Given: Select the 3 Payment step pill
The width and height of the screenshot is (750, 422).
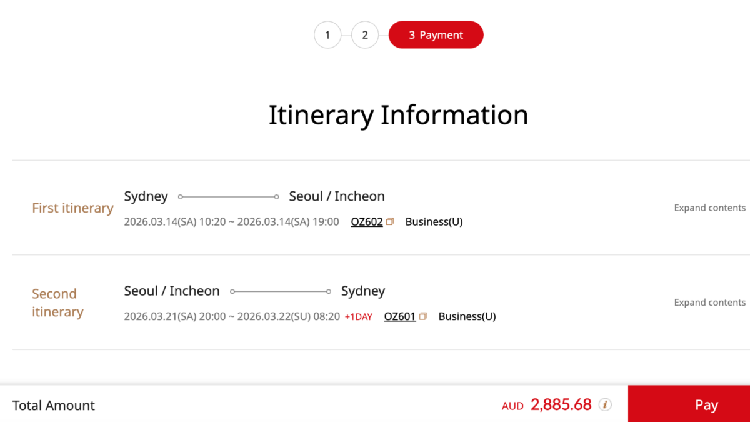Looking at the screenshot, I should click(436, 35).
